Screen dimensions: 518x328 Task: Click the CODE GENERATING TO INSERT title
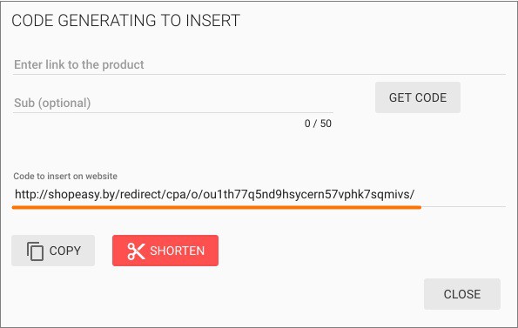[x=125, y=21]
